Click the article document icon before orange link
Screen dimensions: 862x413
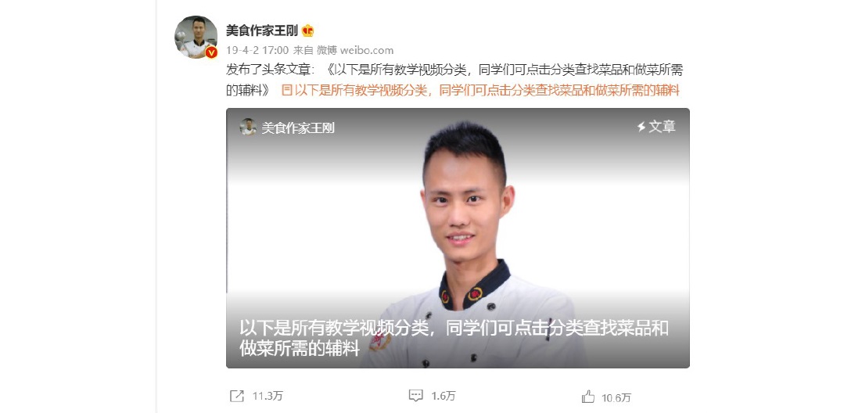[286, 91]
